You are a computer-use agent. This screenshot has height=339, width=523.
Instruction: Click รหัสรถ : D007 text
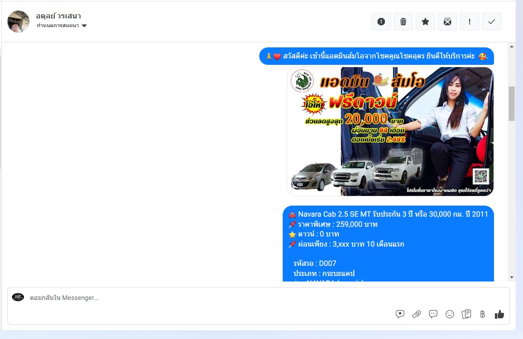[x=315, y=263]
